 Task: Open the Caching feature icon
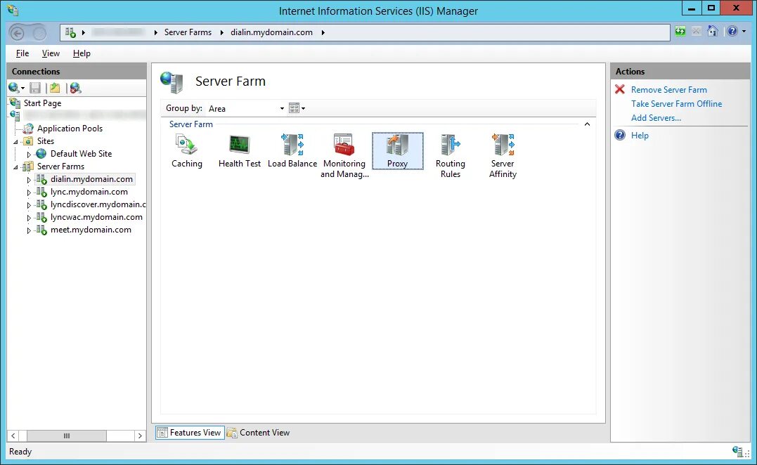(187, 152)
